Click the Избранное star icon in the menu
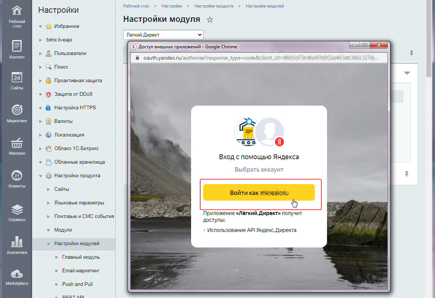The width and height of the screenshot is (435, 298). 49,26
